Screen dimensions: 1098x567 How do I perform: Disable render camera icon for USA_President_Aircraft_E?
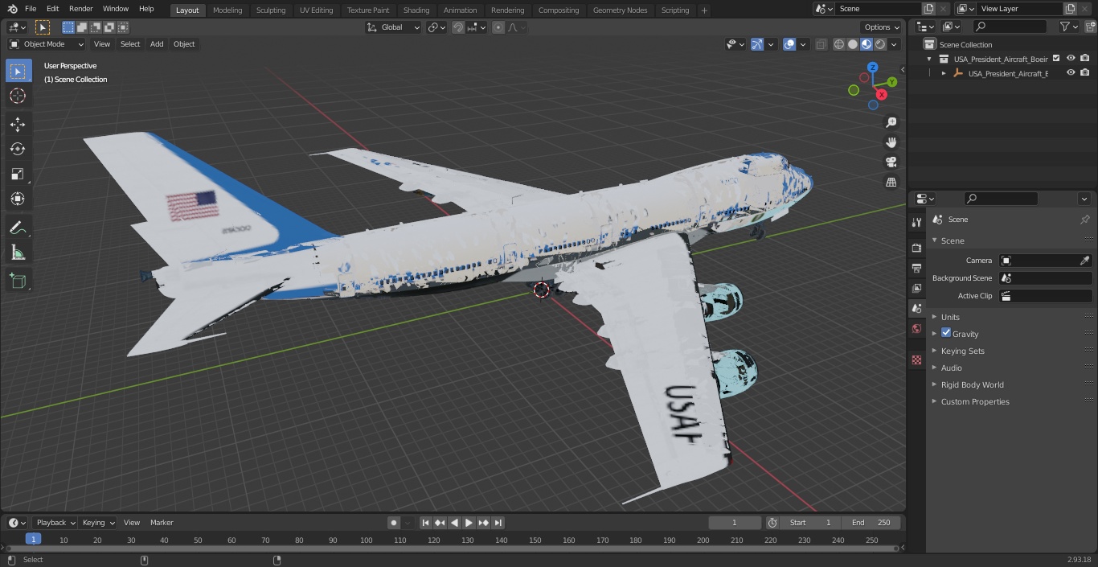click(1085, 72)
